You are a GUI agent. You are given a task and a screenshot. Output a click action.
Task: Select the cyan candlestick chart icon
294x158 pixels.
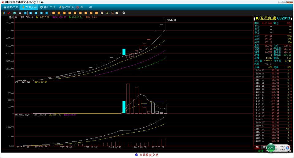point(14,13)
